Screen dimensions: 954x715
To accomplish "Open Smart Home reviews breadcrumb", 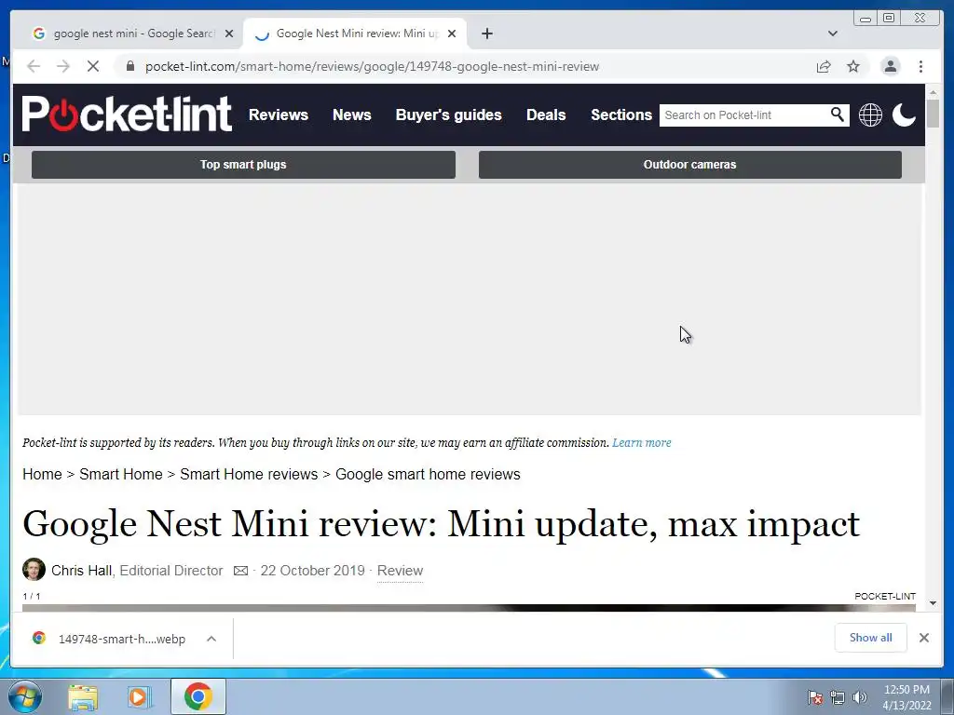I will (x=249, y=474).
